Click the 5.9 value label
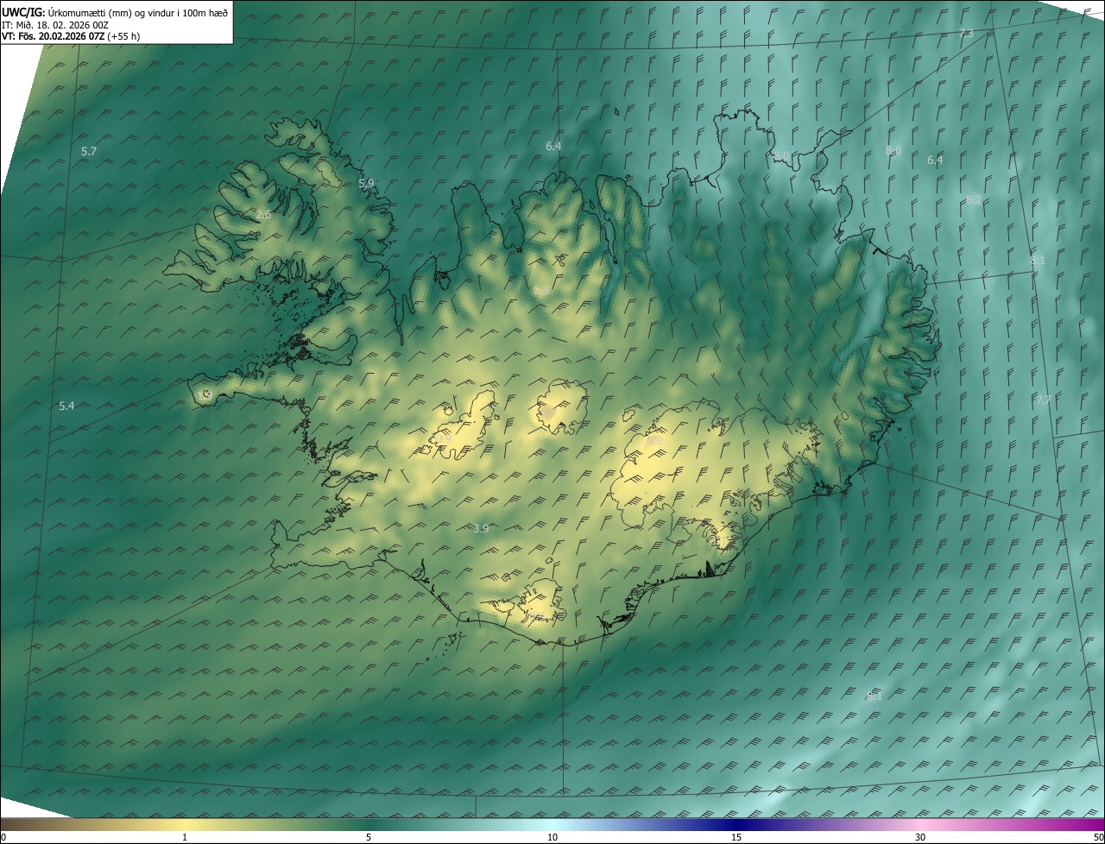The image size is (1105, 844). (366, 183)
